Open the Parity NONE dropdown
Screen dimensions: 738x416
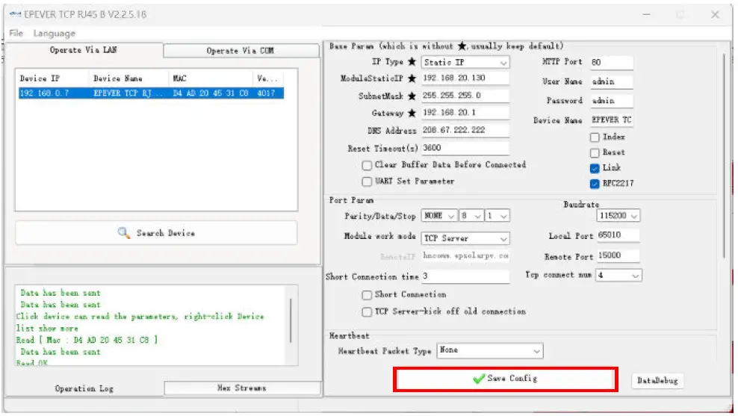(439, 216)
